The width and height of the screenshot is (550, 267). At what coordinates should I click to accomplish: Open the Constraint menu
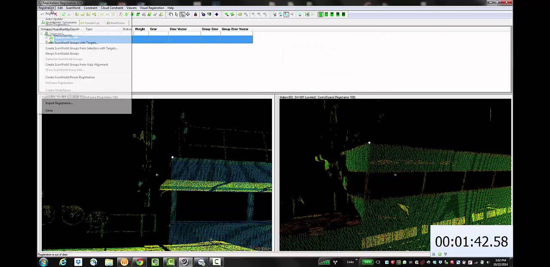(x=91, y=8)
